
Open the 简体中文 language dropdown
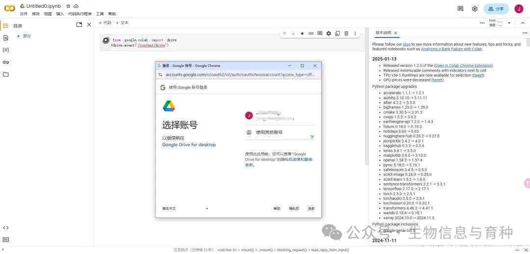point(185,209)
